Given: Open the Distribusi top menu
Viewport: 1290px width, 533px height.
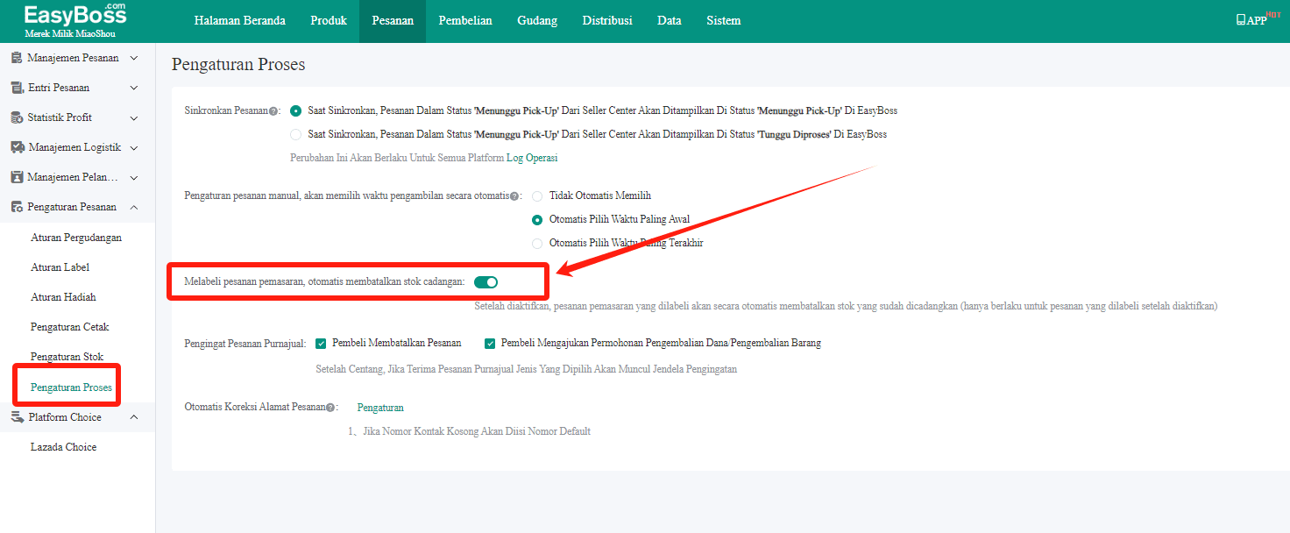Looking at the screenshot, I should tap(607, 21).
